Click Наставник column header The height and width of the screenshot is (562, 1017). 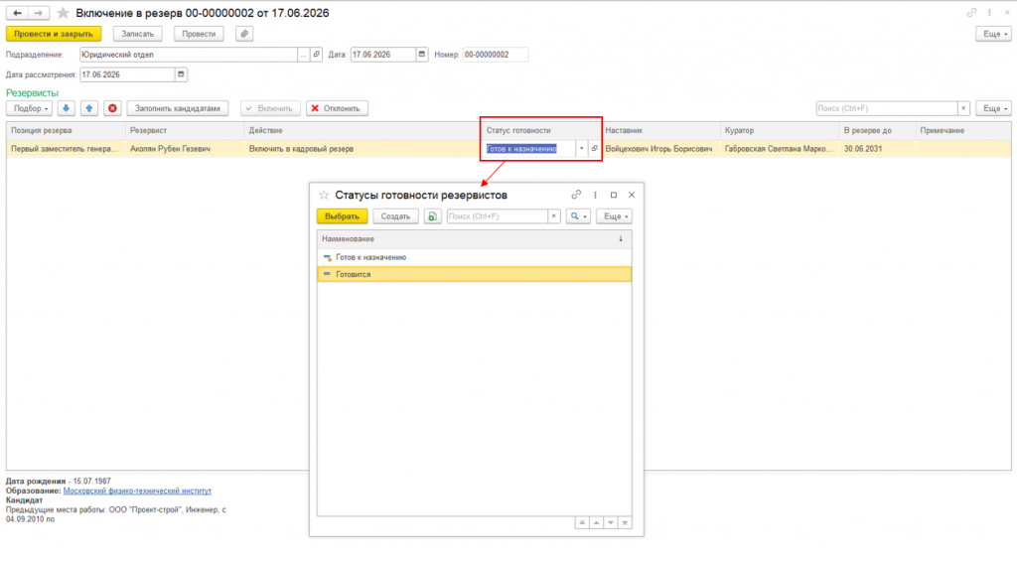(x=659, y=130)
